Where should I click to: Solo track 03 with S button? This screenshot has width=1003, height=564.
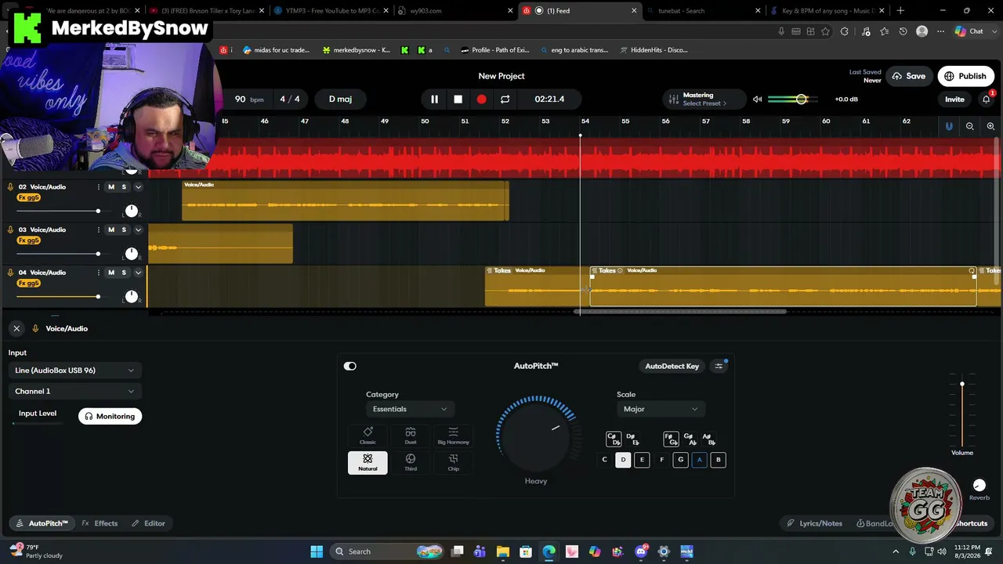124,230
